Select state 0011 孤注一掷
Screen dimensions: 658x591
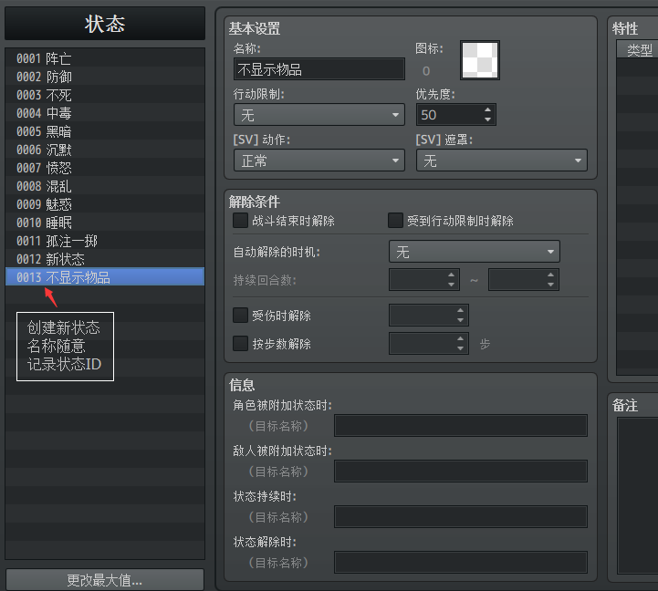tap(105, 241)
